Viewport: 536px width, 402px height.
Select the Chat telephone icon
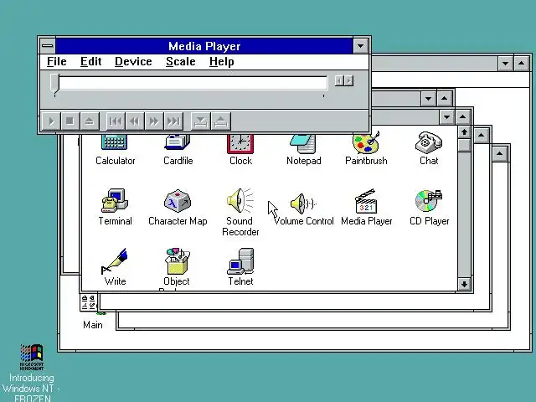[429, 143]
